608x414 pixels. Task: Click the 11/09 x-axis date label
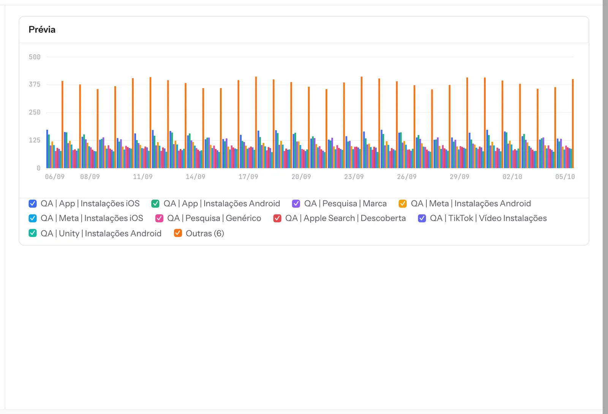(x=143, y=177)
